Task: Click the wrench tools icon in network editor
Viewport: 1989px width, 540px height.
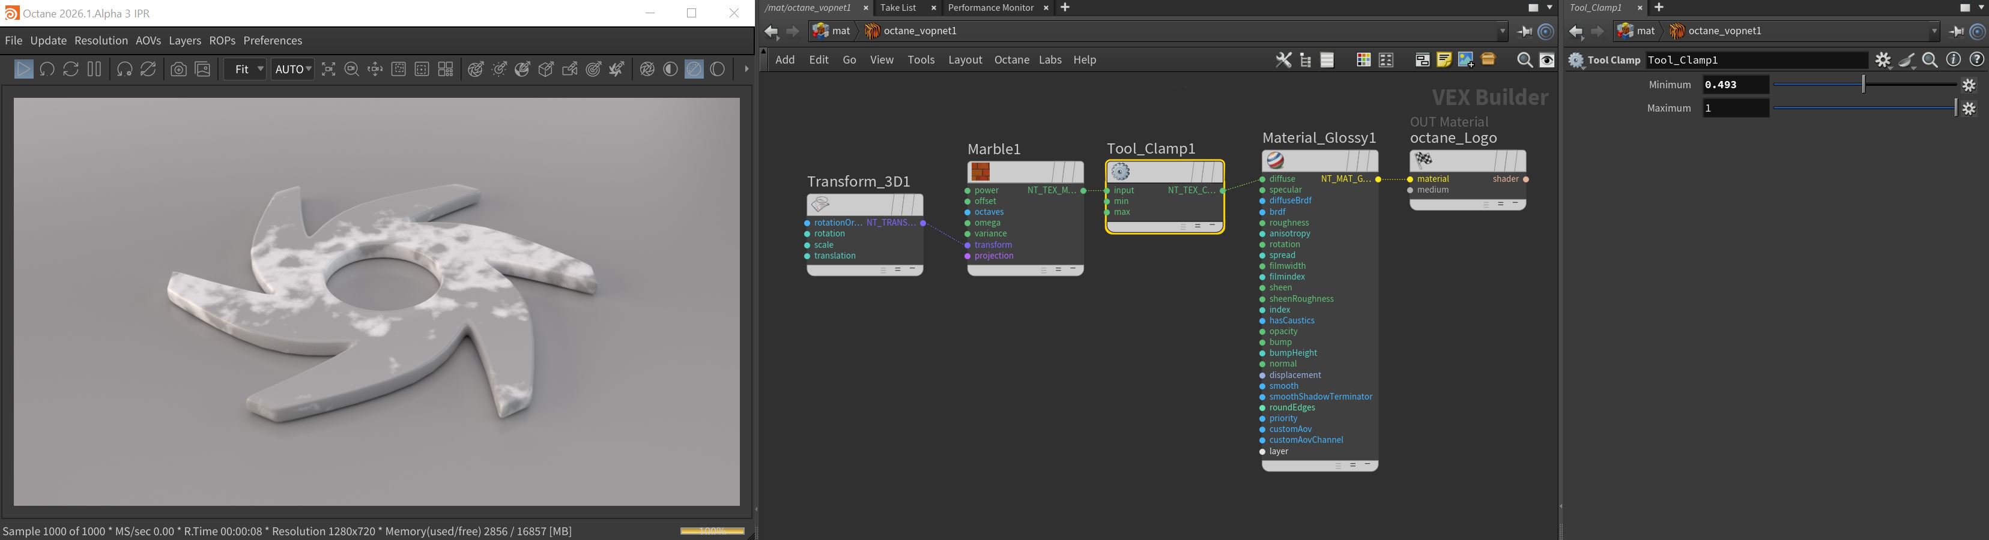Action: pyautogui.click(x=1283, y=60)
